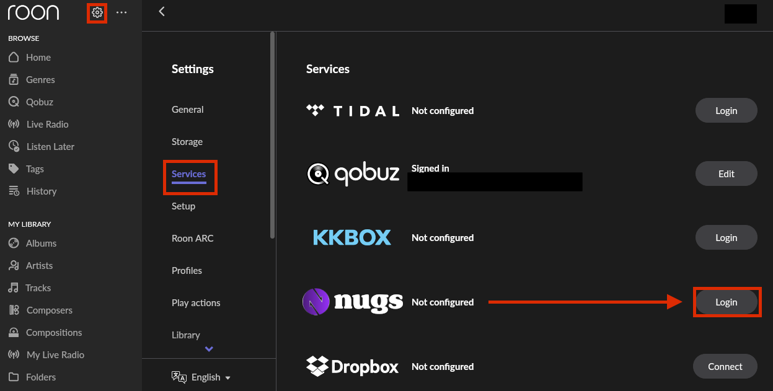Edit the Qobuz account
The width and height of the screenshot is (773, 391).
coord(726,174)
